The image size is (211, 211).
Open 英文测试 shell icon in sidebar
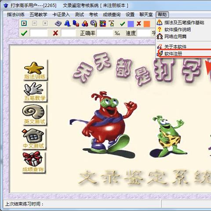34,115
